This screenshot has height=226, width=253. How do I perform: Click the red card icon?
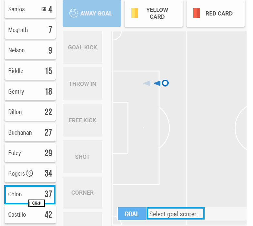pos(197,13)
